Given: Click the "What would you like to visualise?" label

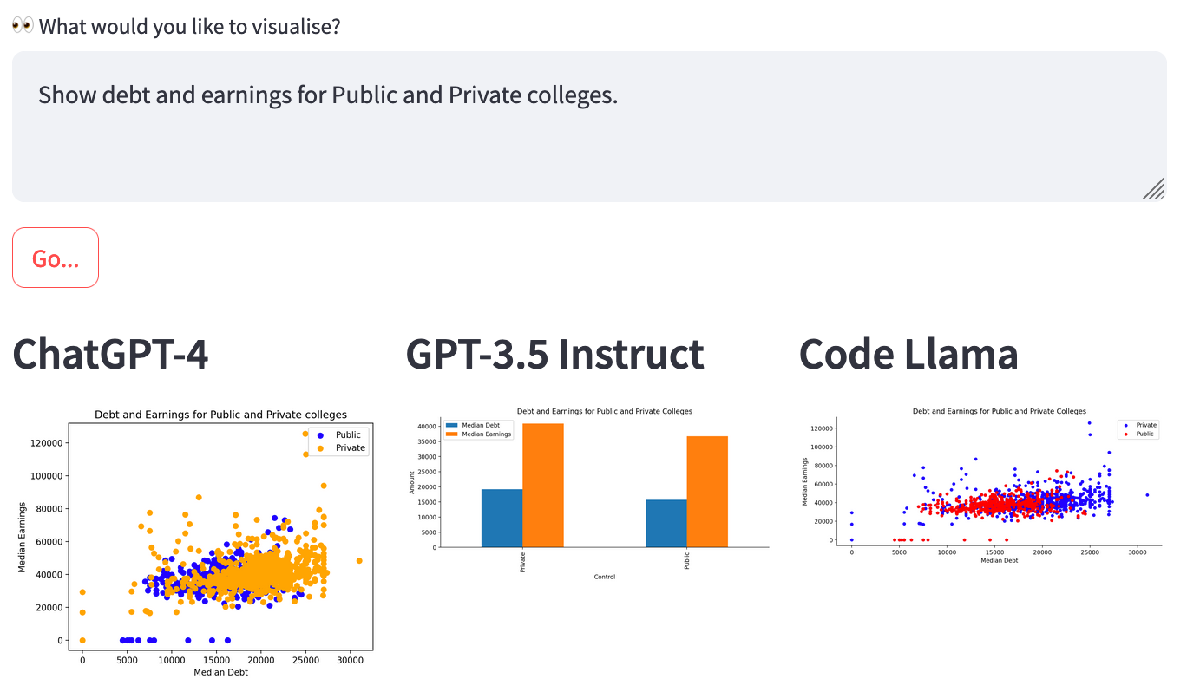Looking at the screenshot, I should [189, 26].
